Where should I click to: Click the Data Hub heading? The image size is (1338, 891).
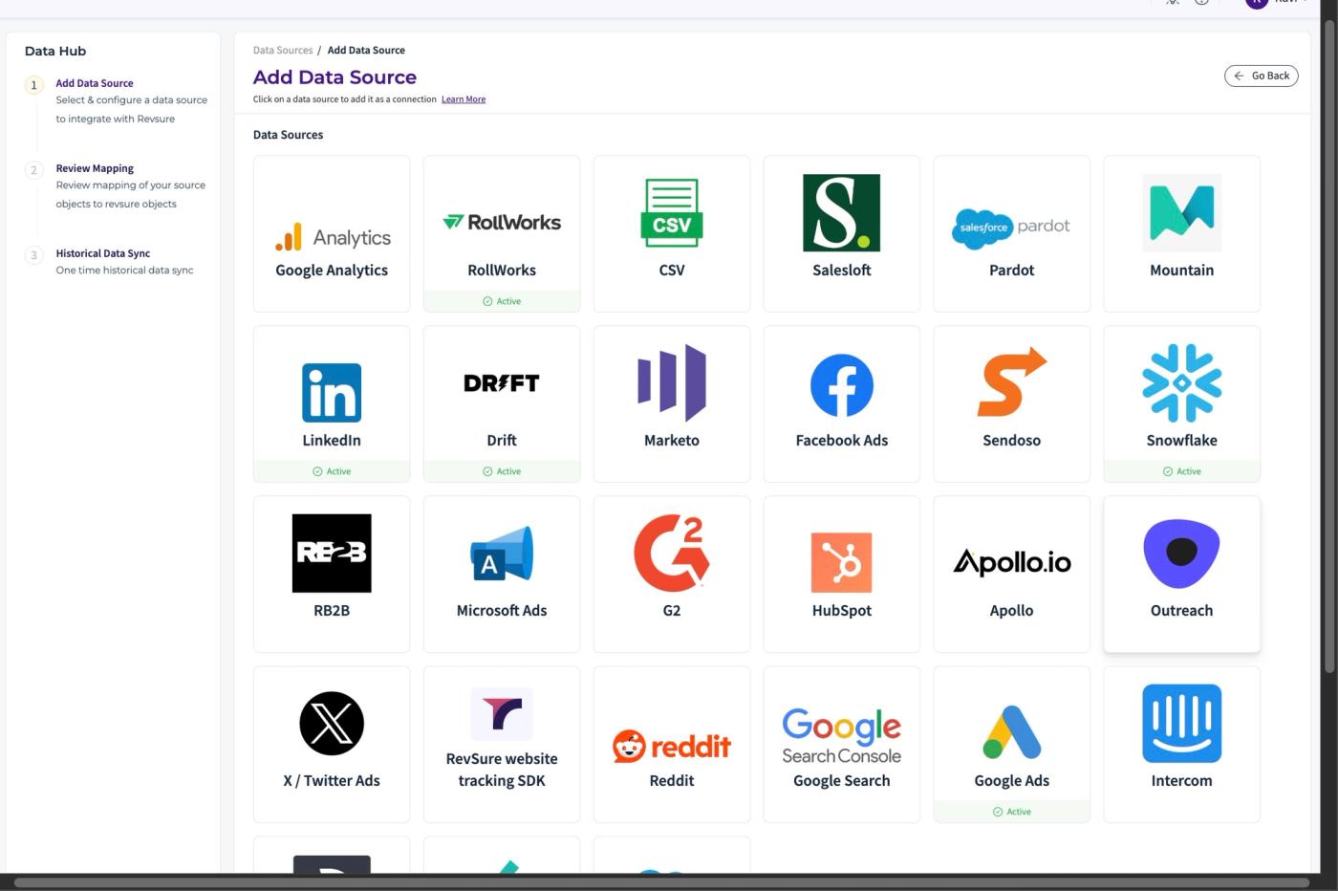[55, 51]
